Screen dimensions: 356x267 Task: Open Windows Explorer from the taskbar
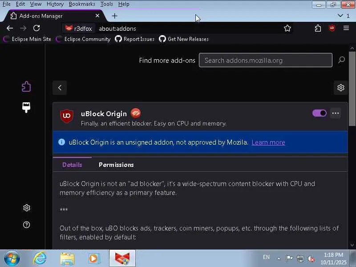coord(67,259)
